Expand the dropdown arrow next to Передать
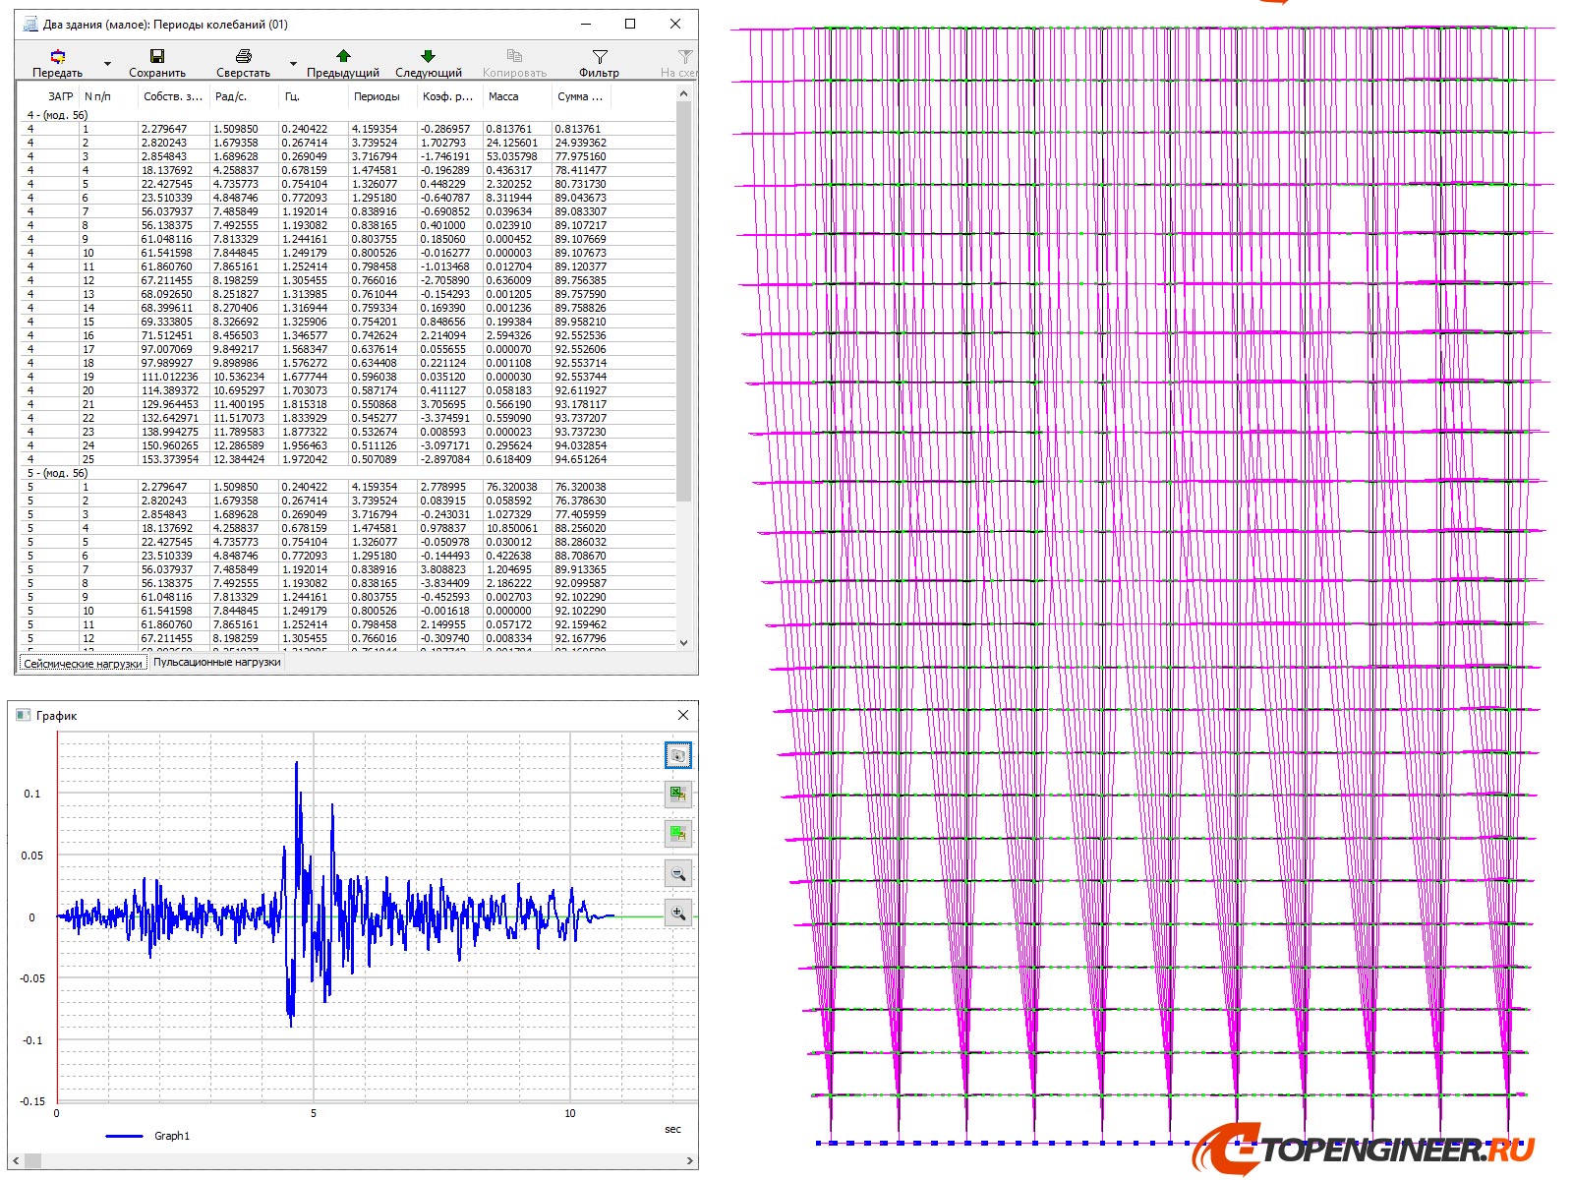1573x1180 pixels. 107,65
